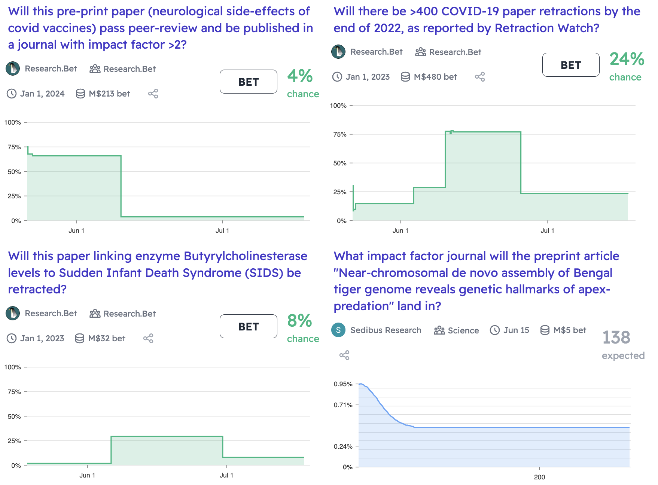Open Research.Bet avatar on SIDS market

tap(13, 314)
